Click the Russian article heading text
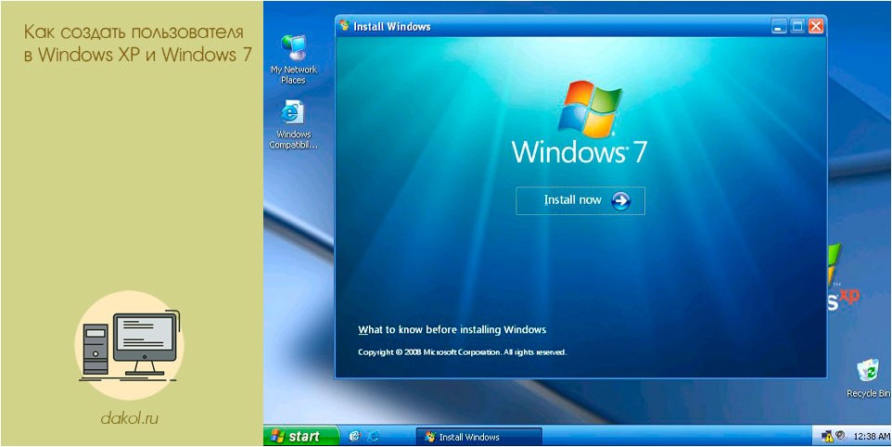The image size is (892, 447). point(137,44)
